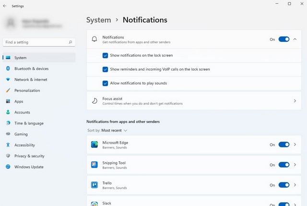Disable Snipping Tool notifications toggle
Viewport: 307px width, 206px height.
[x=284, y=165]
